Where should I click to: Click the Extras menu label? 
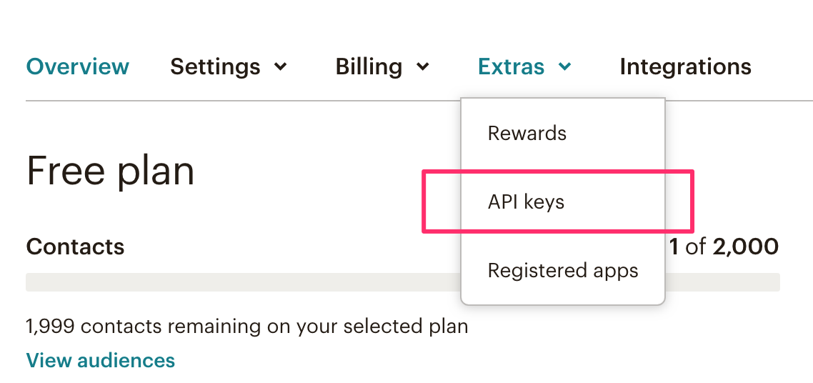click(511, 67)
